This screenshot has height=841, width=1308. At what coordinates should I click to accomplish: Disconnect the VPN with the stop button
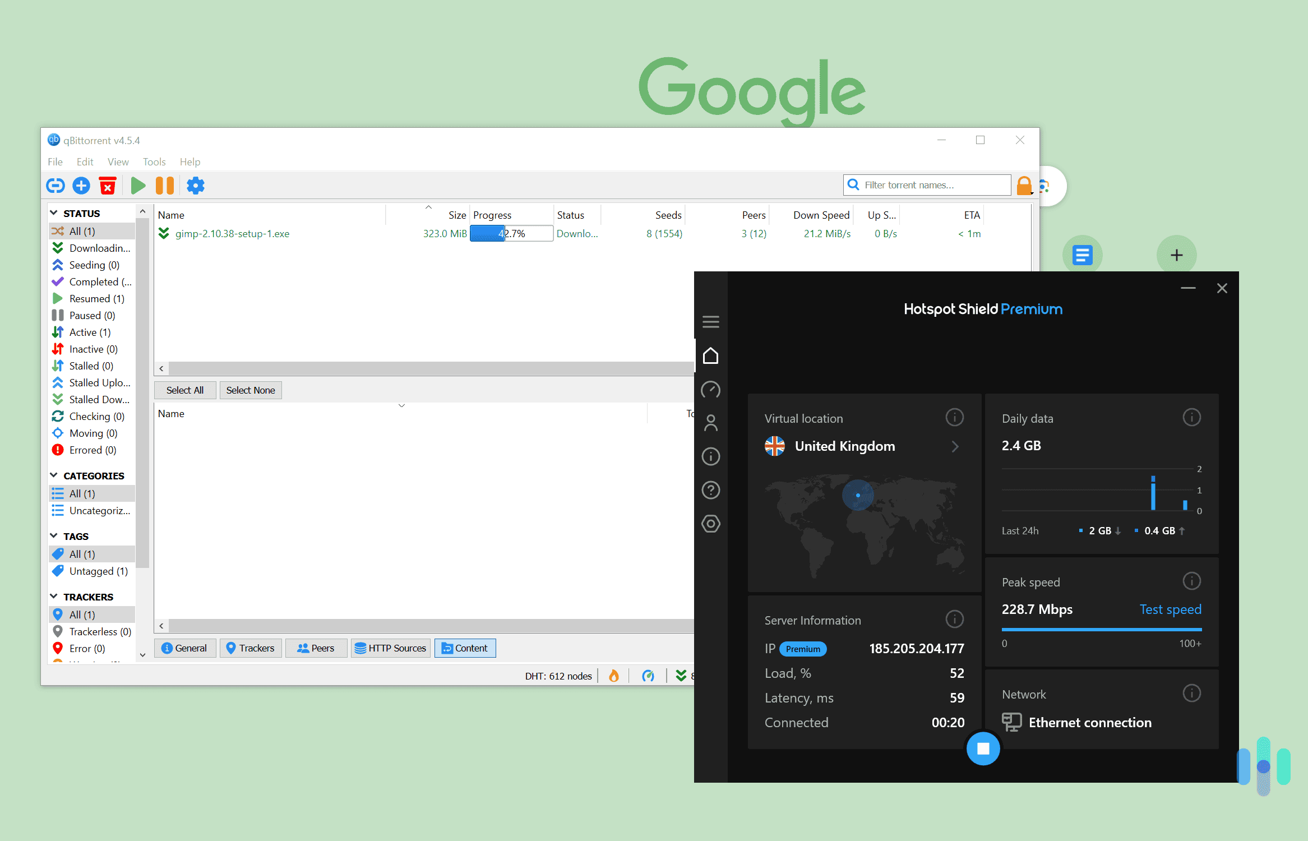coord(983,748)
